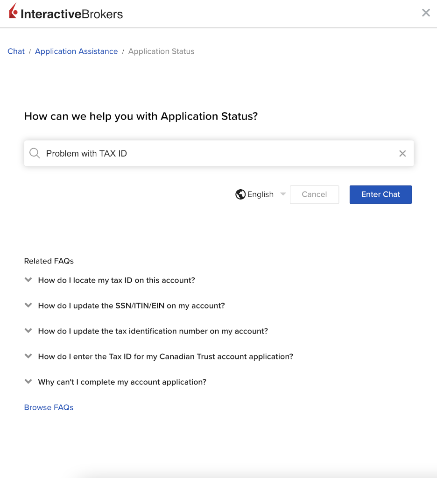Select 'Why can't I complete my account application?'

click(122, 382)
